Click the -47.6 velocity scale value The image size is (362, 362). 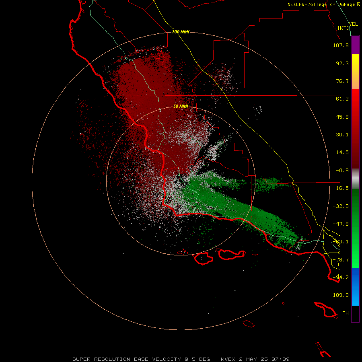coord(341,224)
